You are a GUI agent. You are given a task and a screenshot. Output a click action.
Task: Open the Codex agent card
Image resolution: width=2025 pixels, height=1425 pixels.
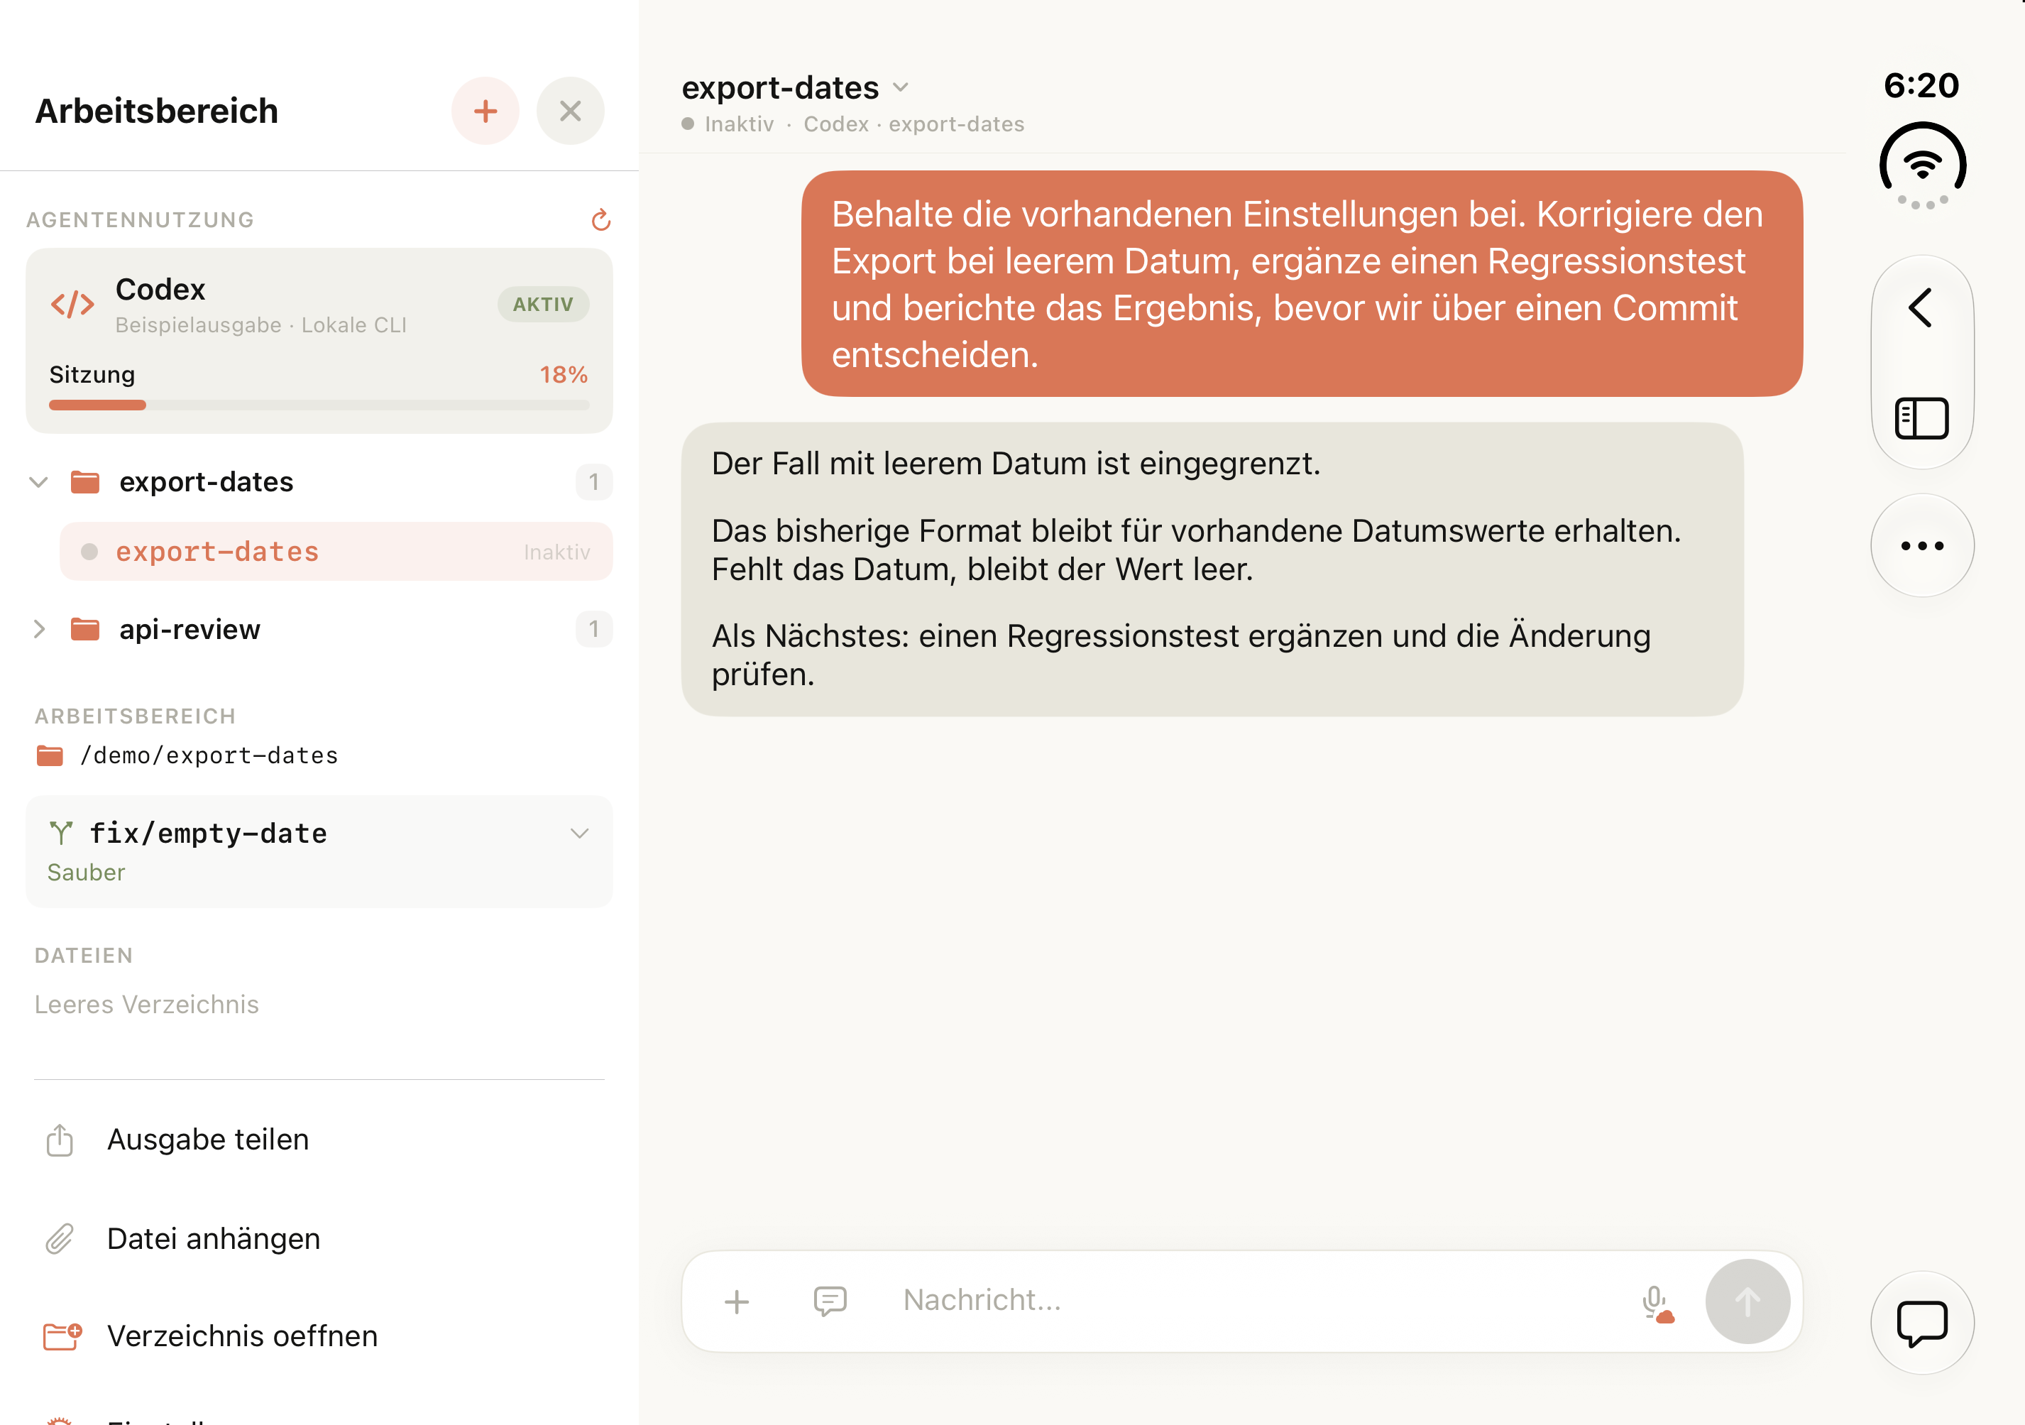click(319, 341)
